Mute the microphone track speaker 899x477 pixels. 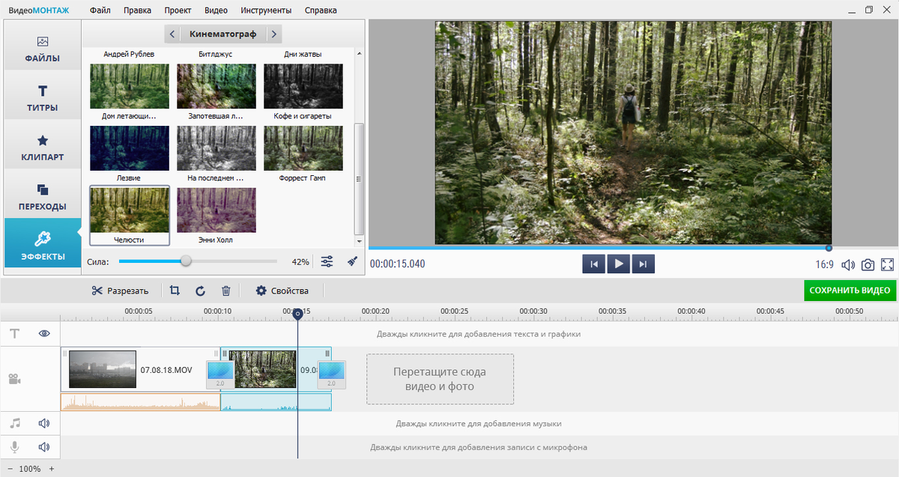[x=44, y=447]
